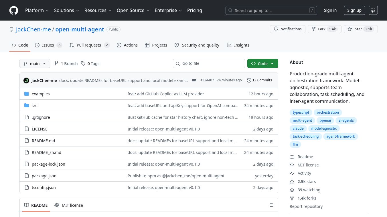Open the accessibility settings icon button

373,10
